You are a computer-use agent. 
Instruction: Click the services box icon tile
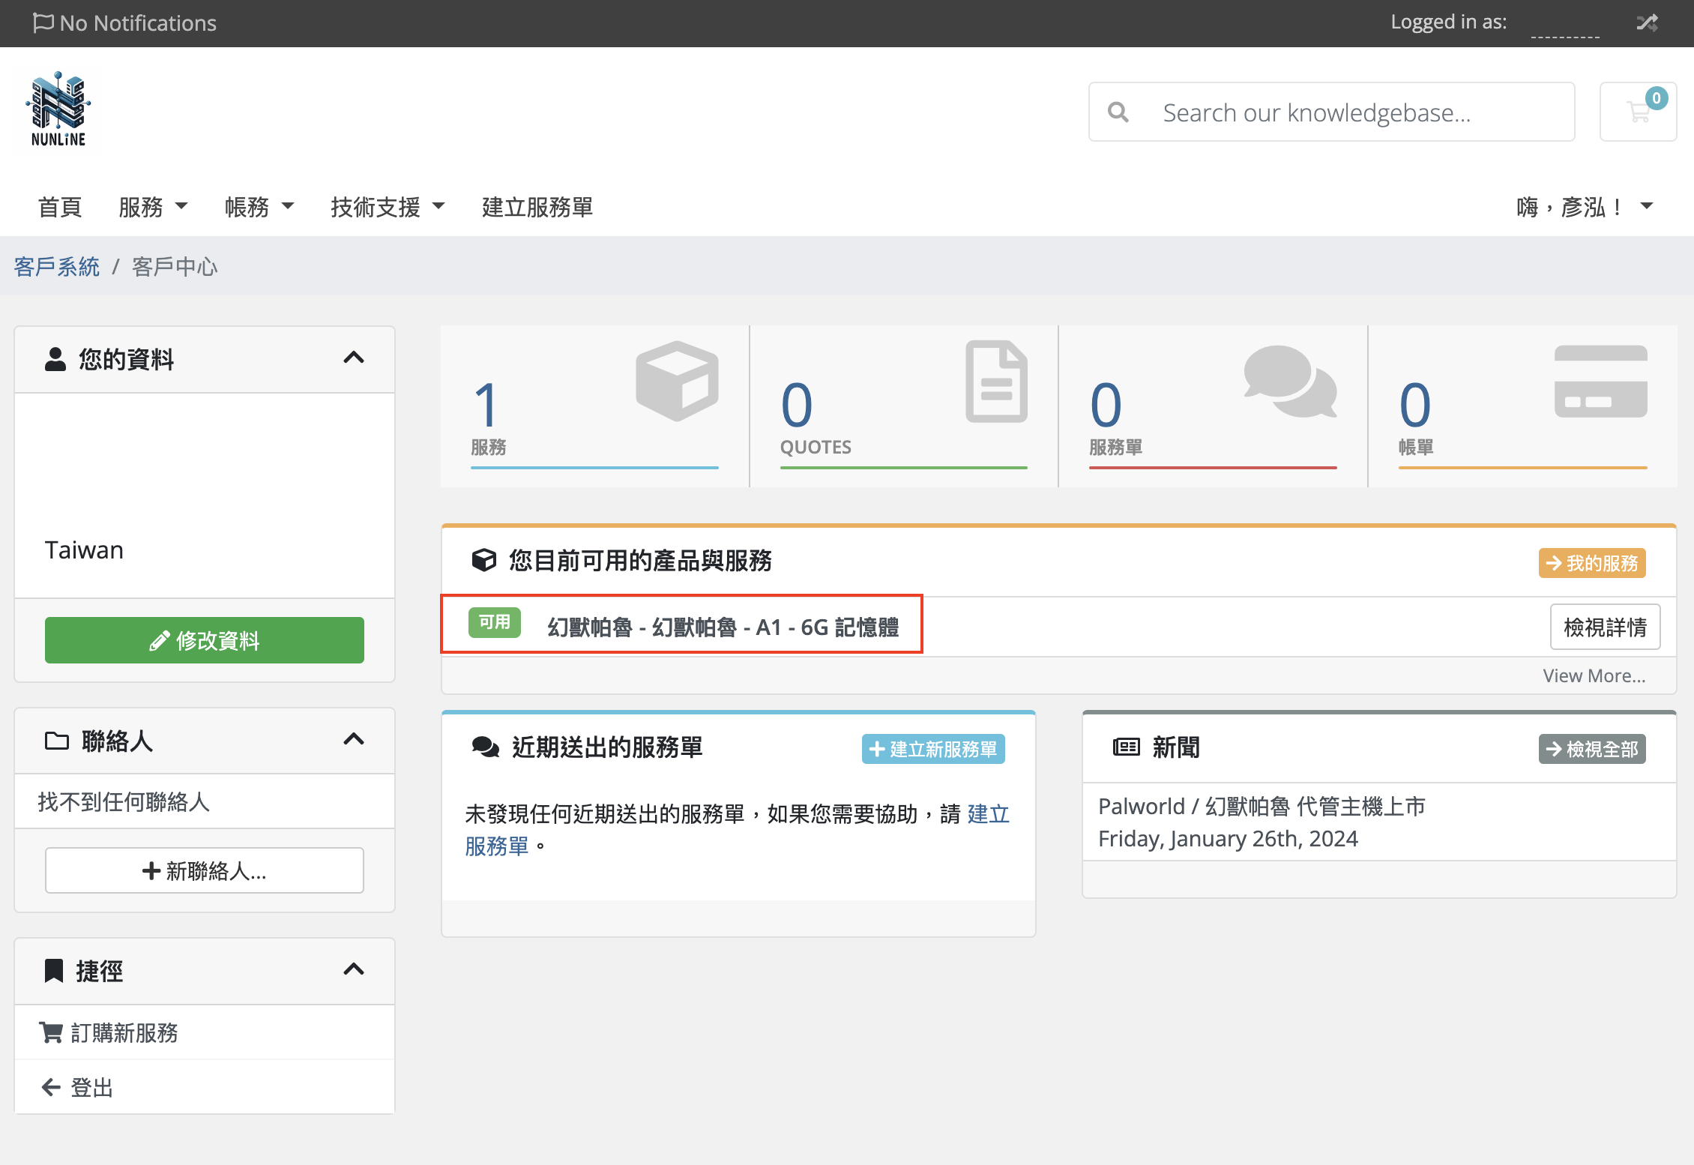pyautogui.click(x=677, y=381)
